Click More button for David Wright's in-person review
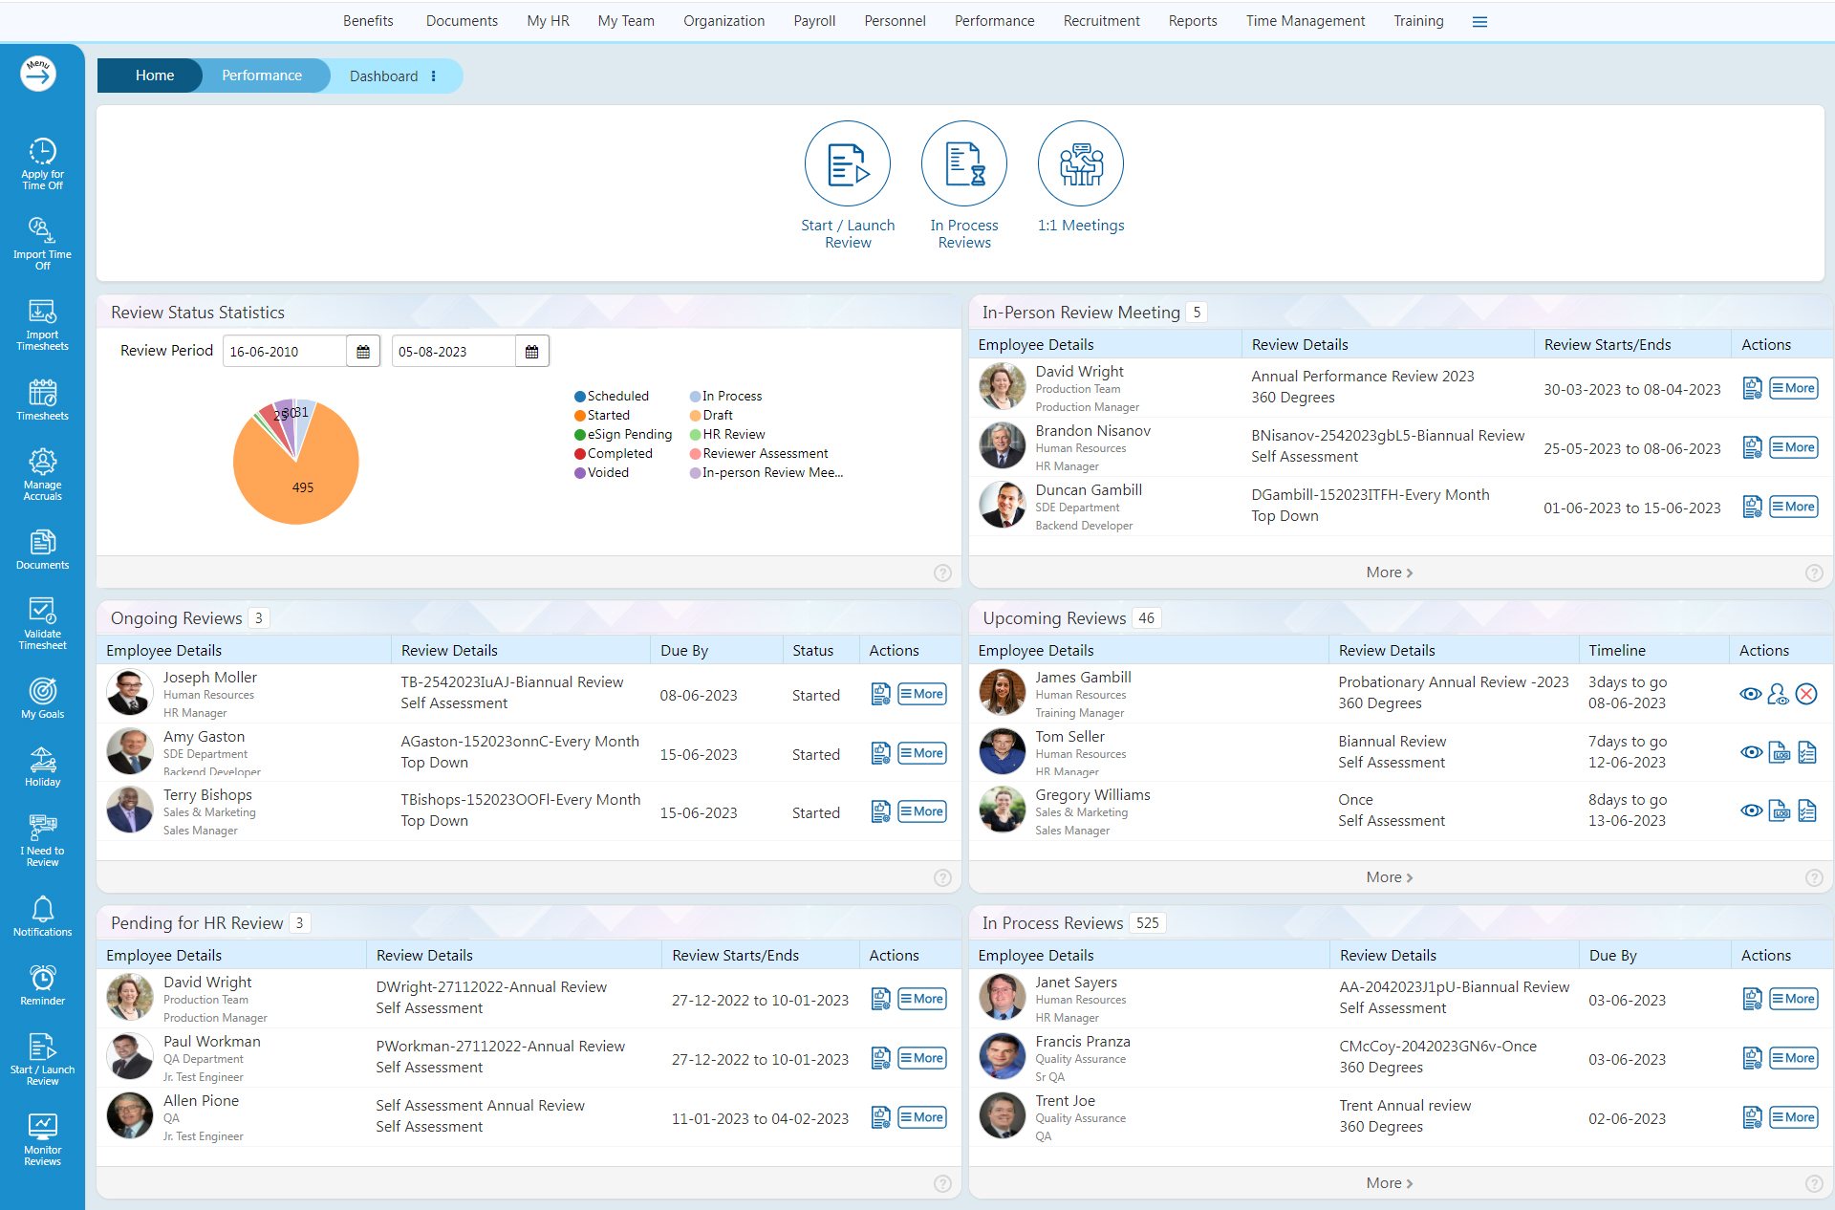This screenshot has width=1835, height=1210. (x=1793, y=388)
